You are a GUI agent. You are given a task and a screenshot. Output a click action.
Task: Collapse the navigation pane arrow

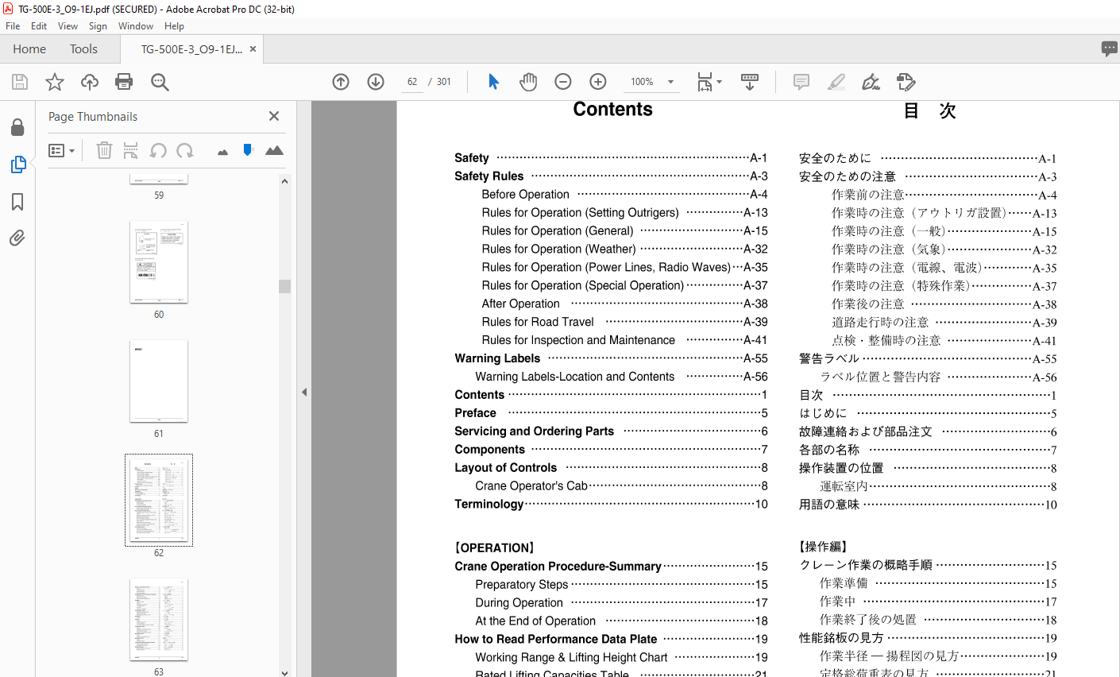(304, 392)
